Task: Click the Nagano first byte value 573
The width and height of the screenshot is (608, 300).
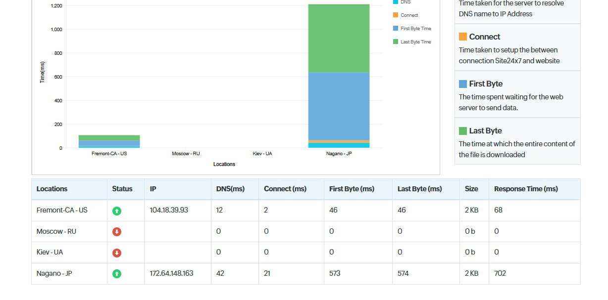Action: pos(335,273)
